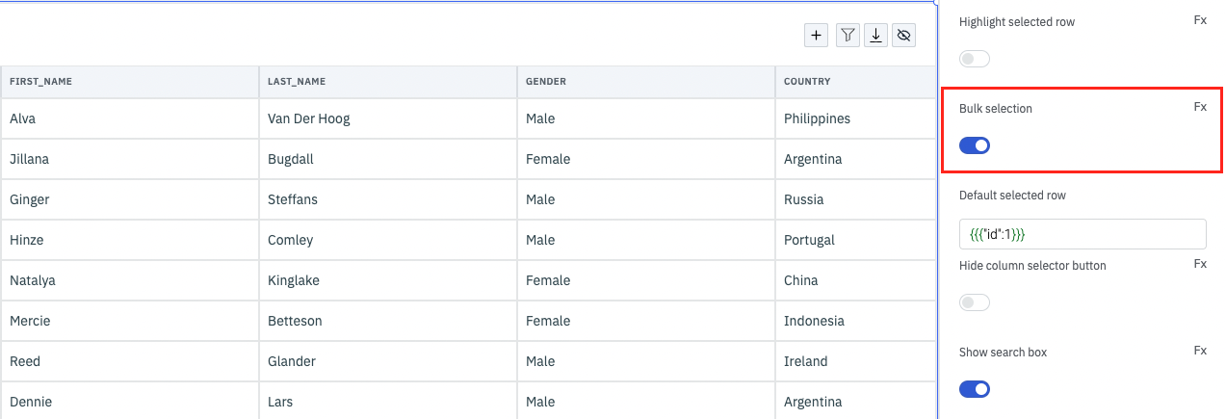The image size is (1226, 419).
Task: Click Fx next to Highlight selected row
Action: point(1200,19)
